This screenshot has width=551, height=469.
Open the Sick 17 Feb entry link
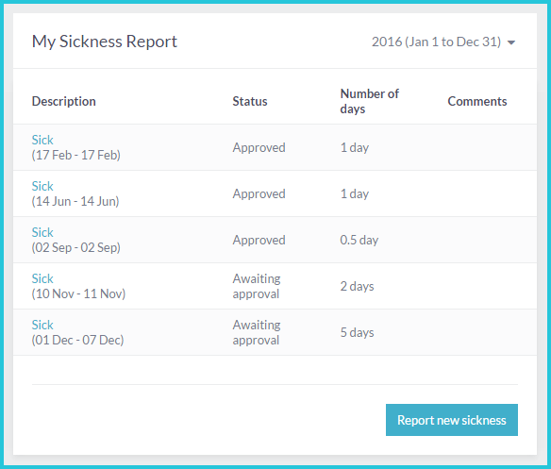42,140
